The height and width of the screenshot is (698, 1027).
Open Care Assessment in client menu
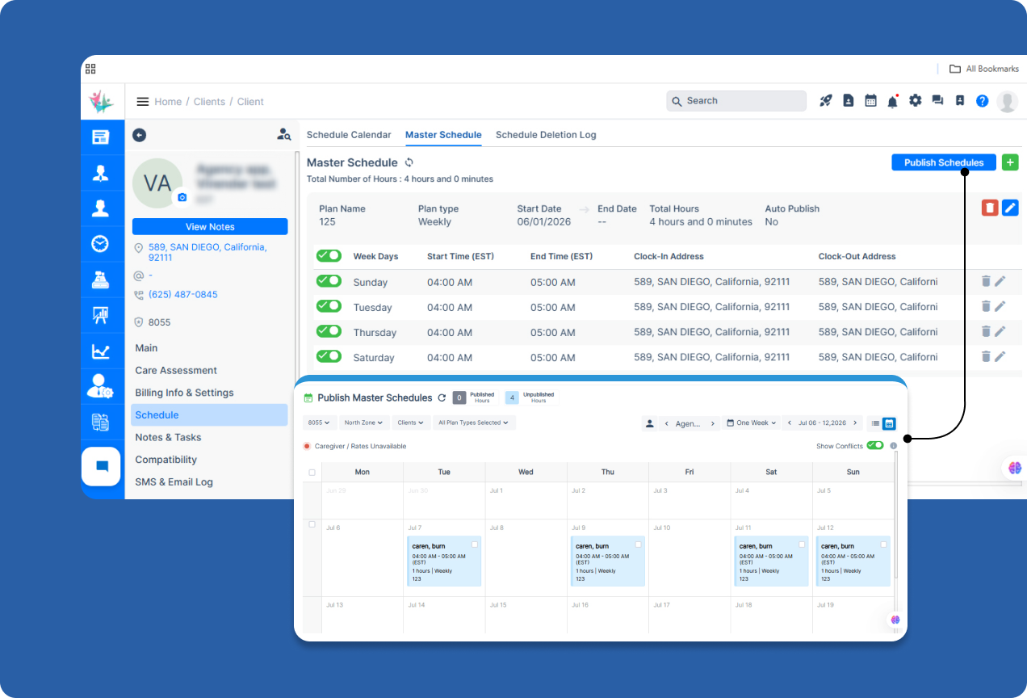tap(176, 370)
